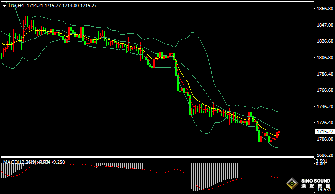Click the LLG,H4 symbol label
The image size is (335, 194).
coord(16,6)
